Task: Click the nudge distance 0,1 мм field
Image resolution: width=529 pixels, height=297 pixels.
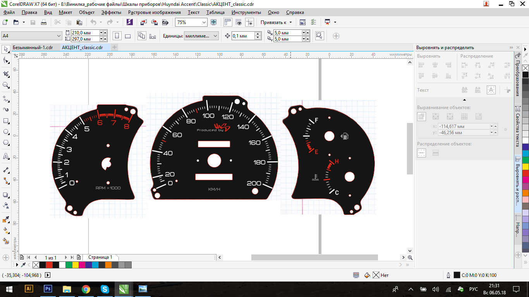Action: tap(243, 36)
